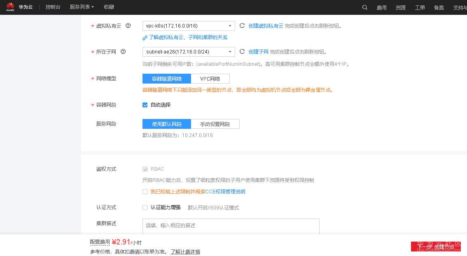Expand 服务列表 menu

tap(82, 7)
